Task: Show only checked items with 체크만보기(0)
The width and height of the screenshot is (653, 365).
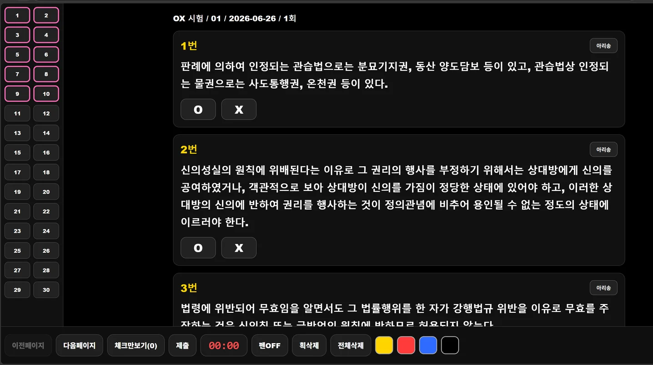Action: point(136,345)
